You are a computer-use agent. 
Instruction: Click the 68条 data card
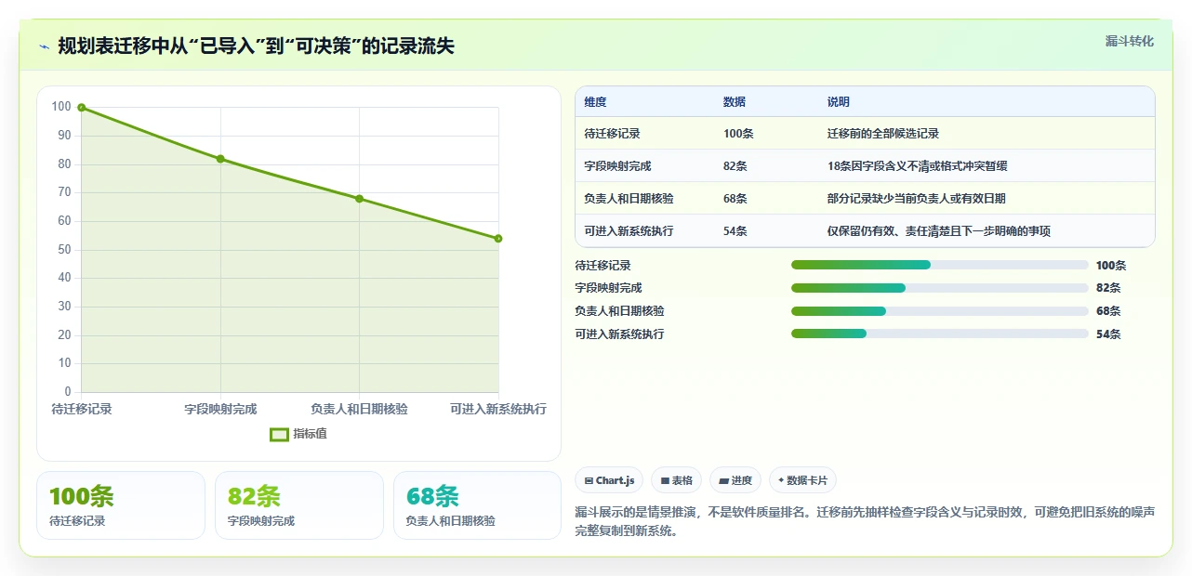478,505
